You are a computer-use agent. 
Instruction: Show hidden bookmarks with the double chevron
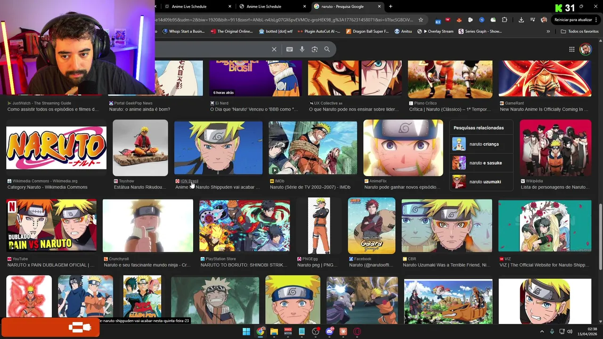(x=548, y=32)
